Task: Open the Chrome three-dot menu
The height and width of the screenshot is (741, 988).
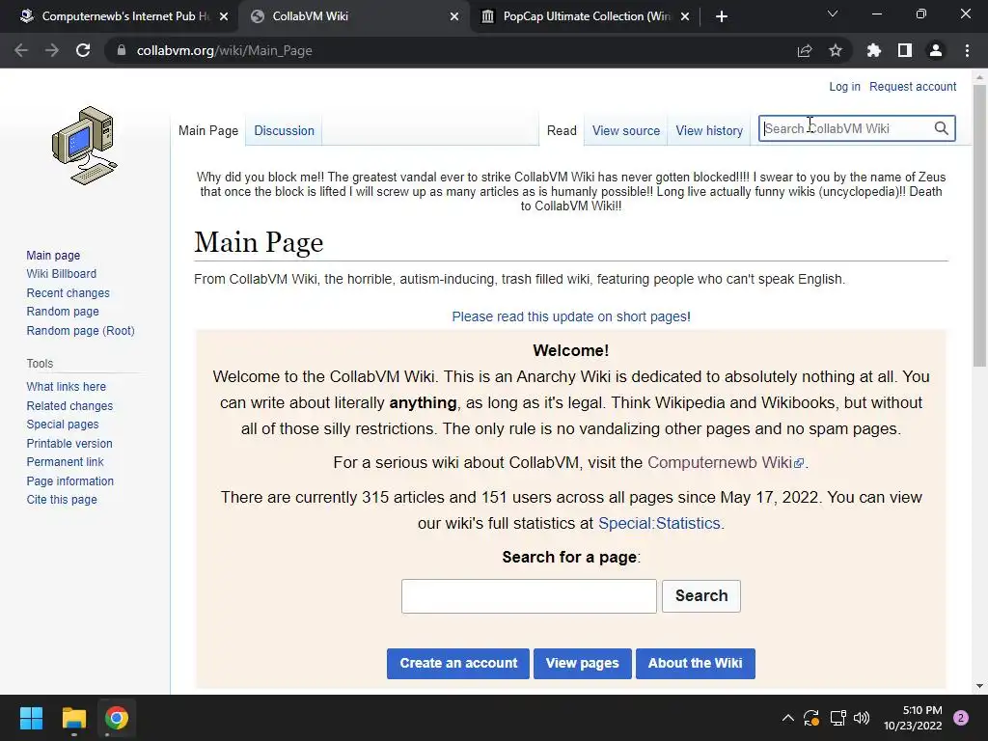Action: coord(967,50)
